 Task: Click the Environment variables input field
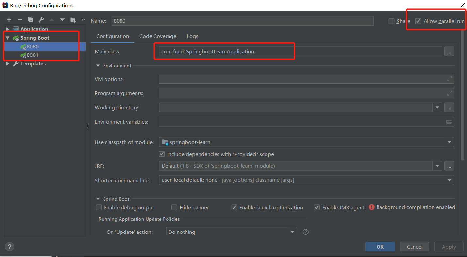[x=306, y=122]
